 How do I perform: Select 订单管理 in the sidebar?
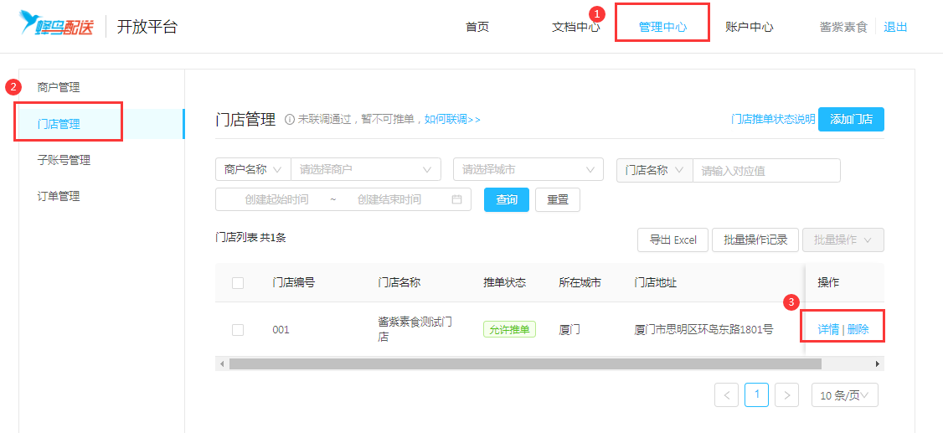(x=59, y=196)
